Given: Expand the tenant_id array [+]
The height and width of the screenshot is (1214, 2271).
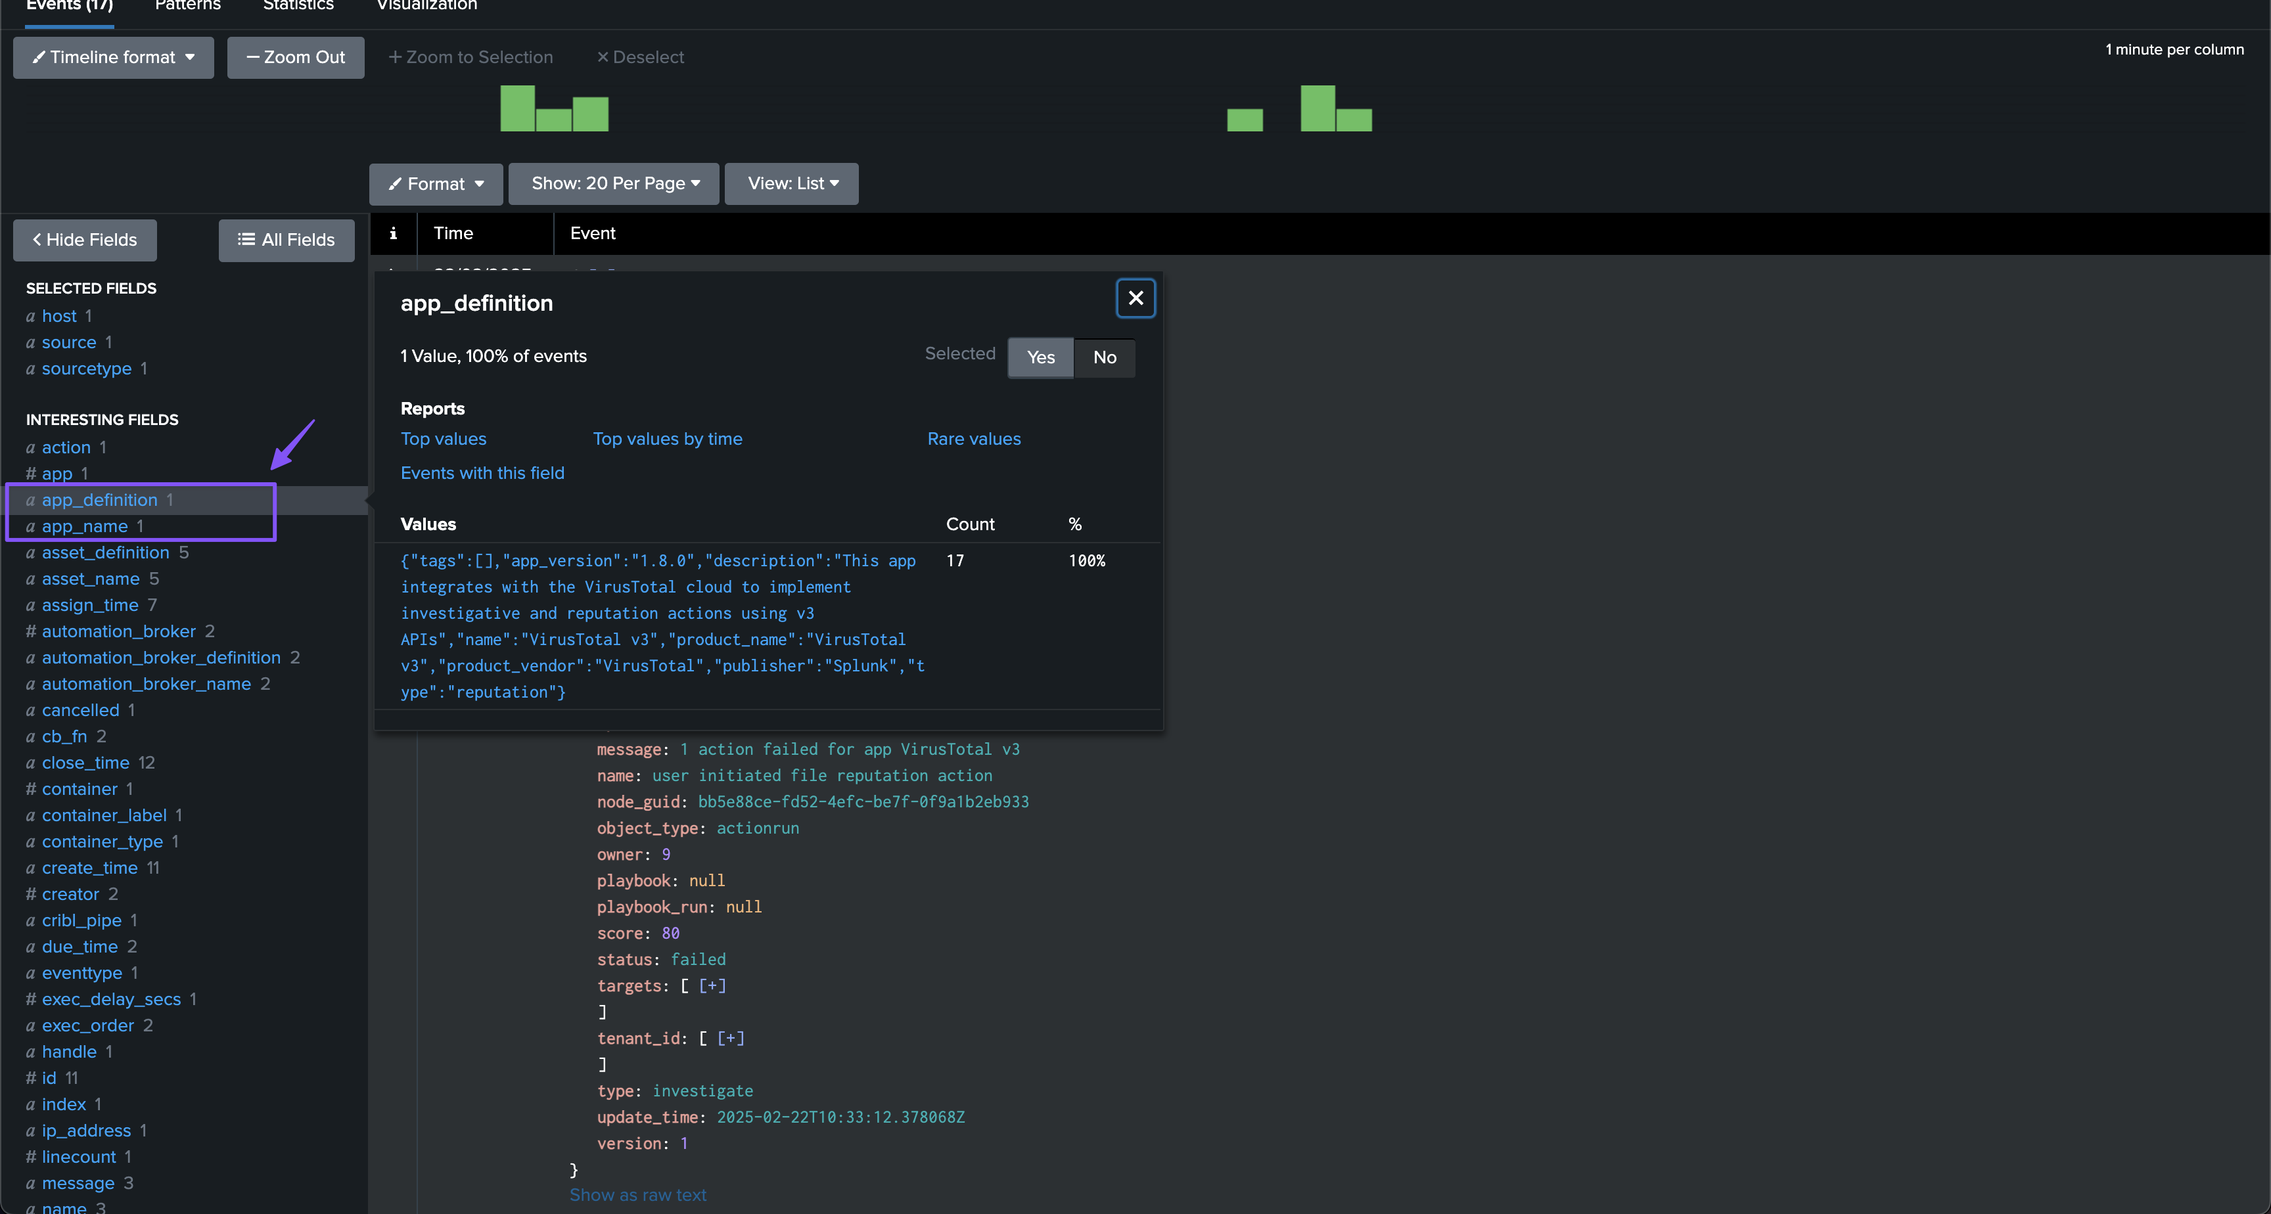Looking at the screenshot, I should pyautogui.click(x=731, y=1038).
